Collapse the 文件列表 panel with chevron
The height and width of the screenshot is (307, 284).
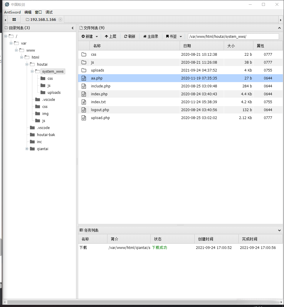(279, 28)
